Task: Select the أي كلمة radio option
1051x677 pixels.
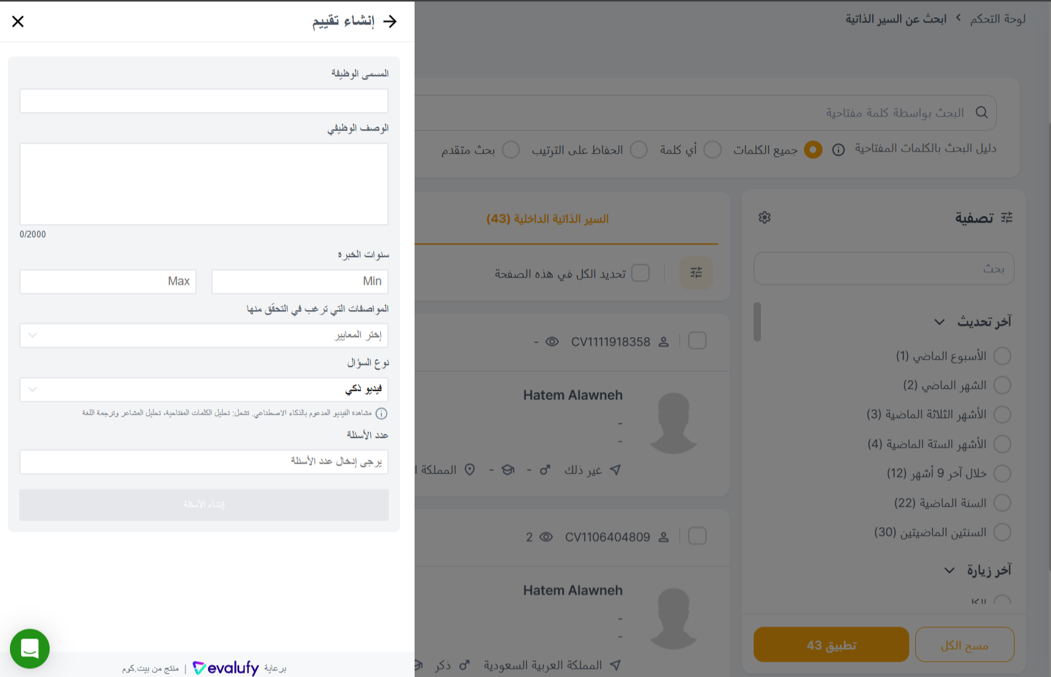Action: click(x=713, y=150)
